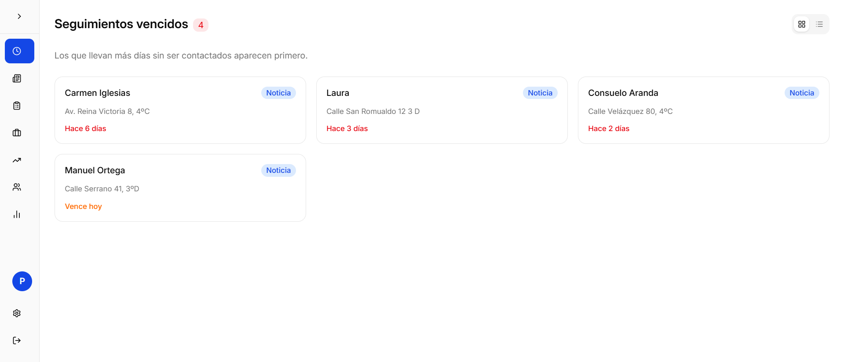
Task: Switch to list view
Action: 819,24
